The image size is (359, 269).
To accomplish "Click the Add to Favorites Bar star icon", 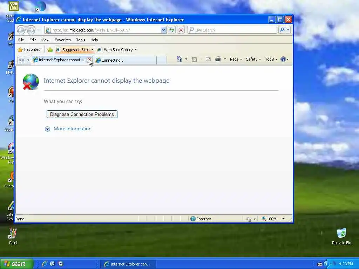I will click(x=50, y=50).
